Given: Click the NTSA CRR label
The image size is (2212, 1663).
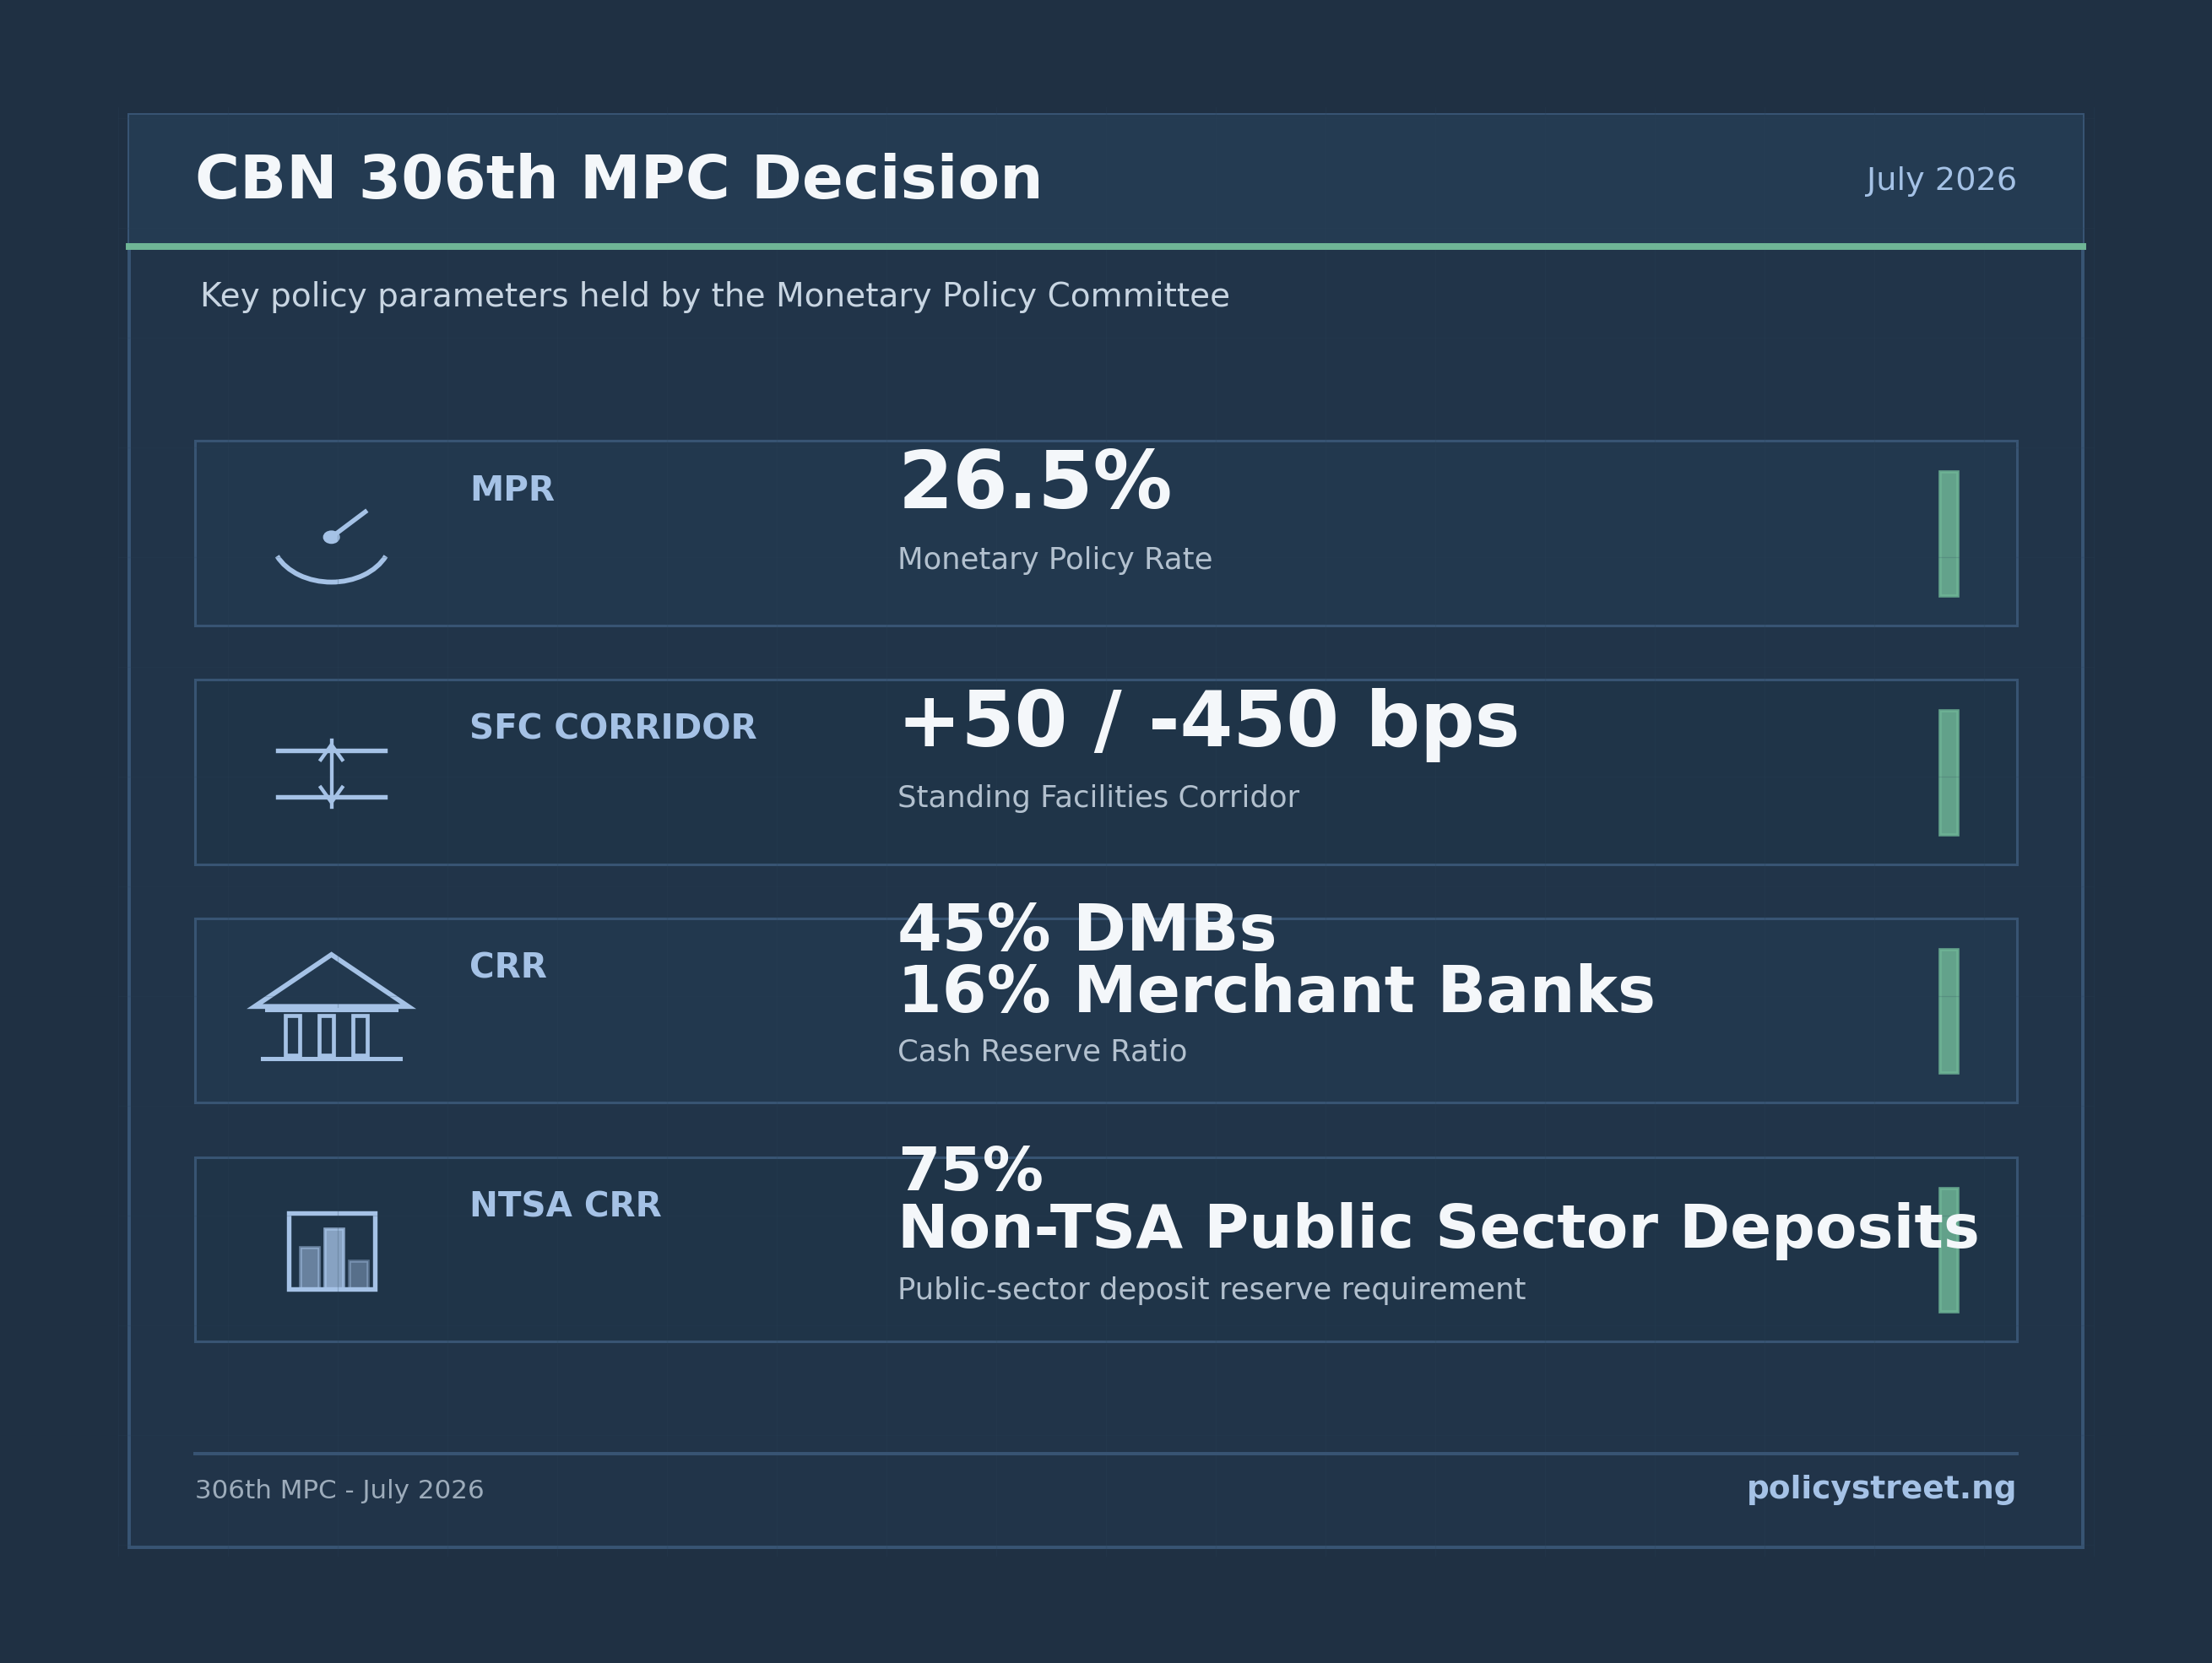Looking at the screenshot, I should pyautogui.click(x=565, y=1205).
